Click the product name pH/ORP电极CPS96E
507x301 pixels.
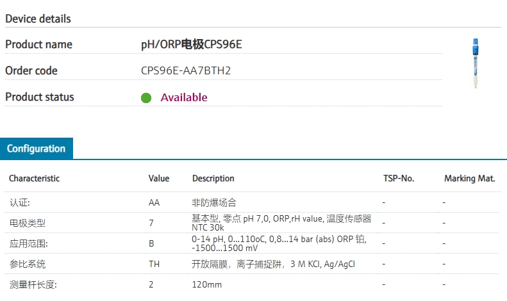(x=192, y=44)
